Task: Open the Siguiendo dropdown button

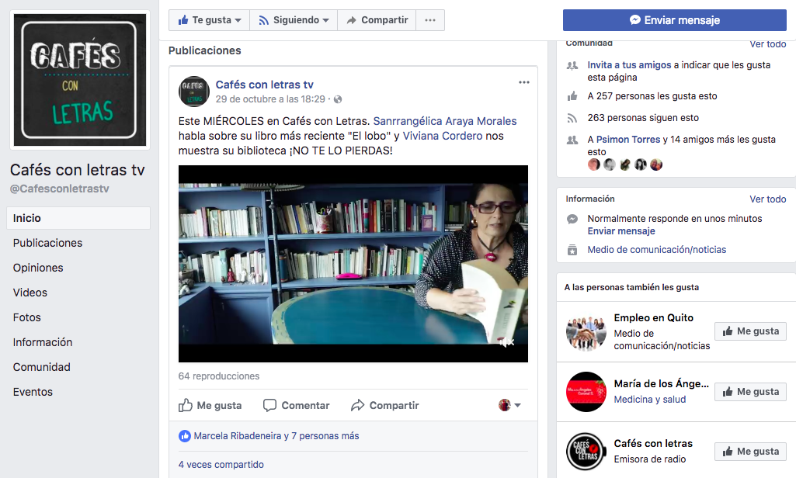Action: [294, 20]
